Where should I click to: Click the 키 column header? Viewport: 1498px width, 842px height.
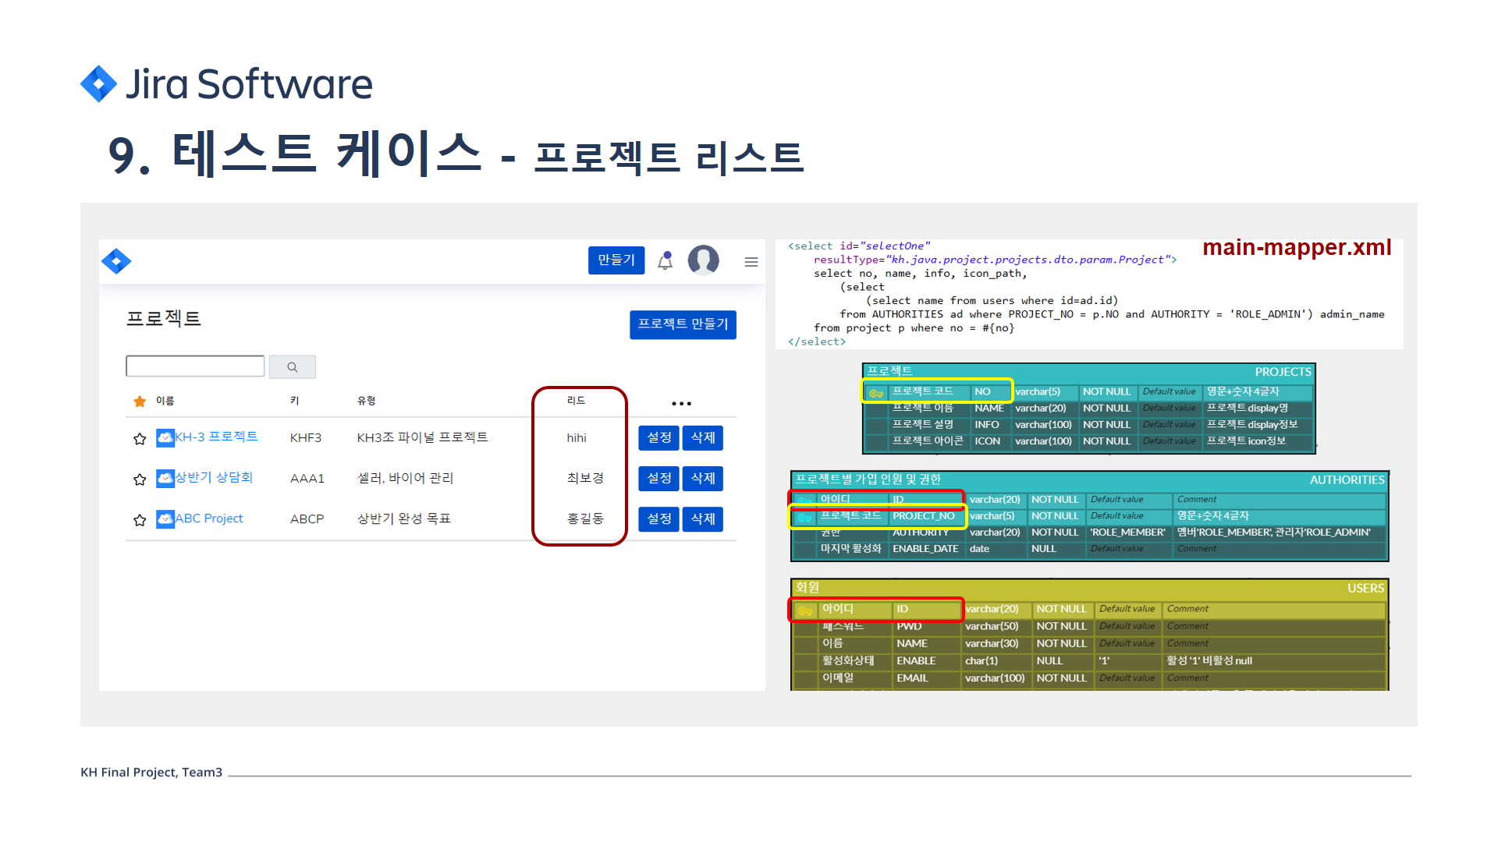coord(295,401)
